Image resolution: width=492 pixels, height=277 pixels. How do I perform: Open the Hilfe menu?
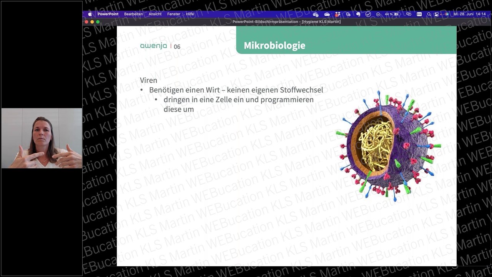click(x=190, y=14)
